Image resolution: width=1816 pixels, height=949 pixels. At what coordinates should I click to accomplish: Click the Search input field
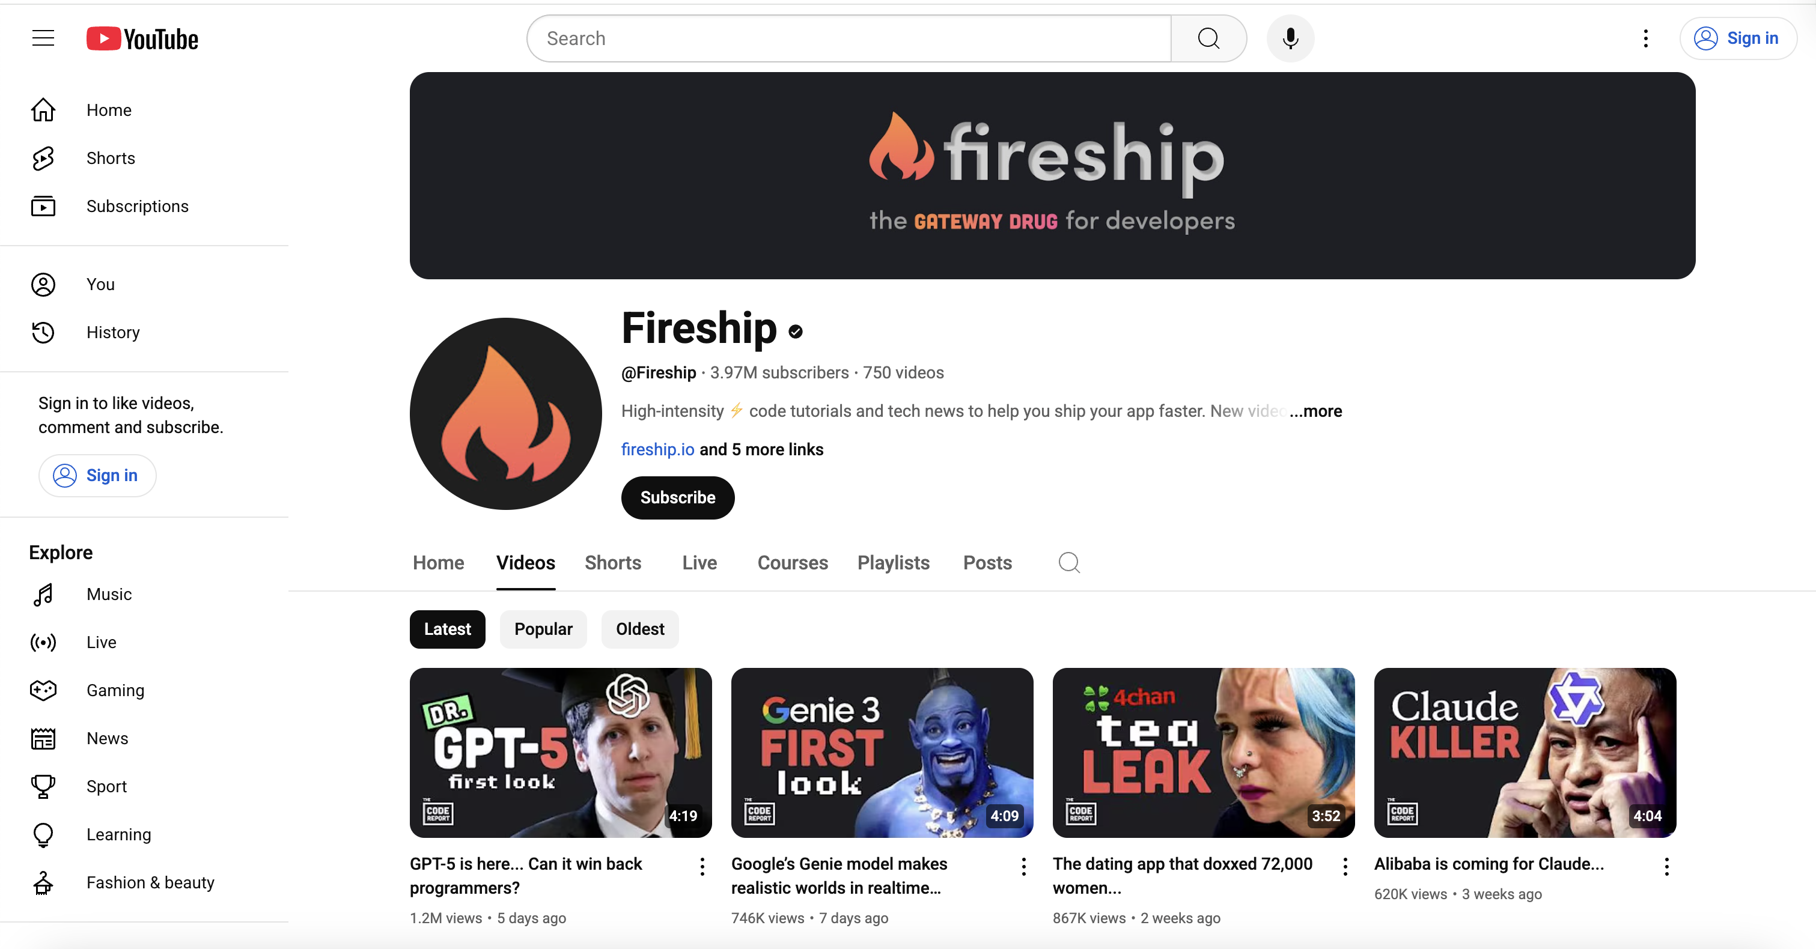pos(849,38)
